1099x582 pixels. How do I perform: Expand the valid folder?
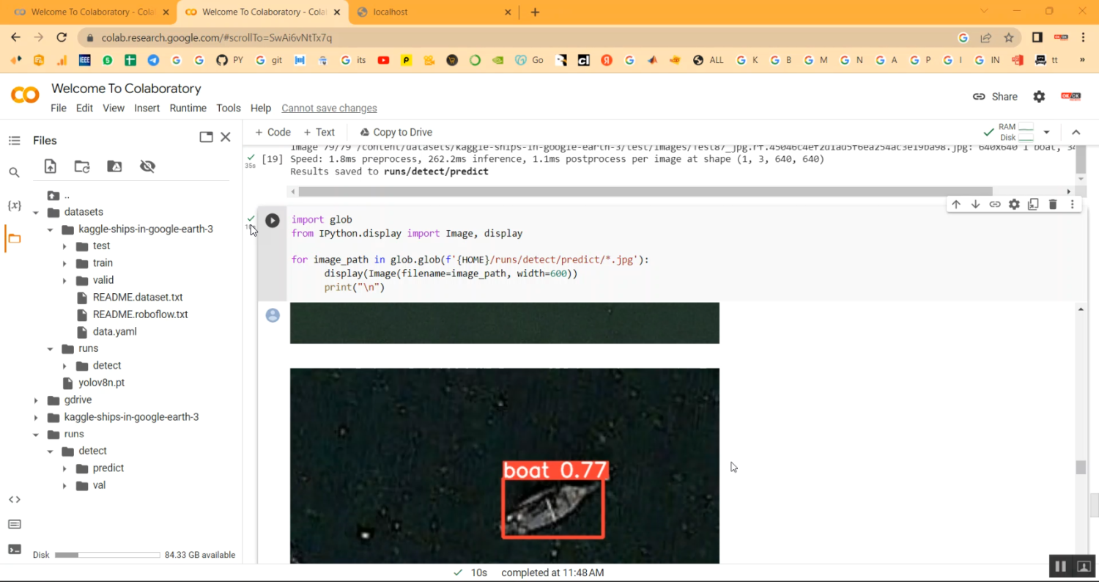click(65, 280)
